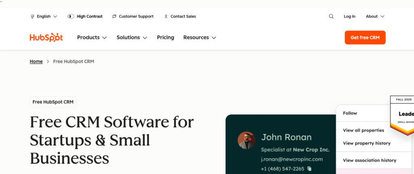Open the search magnifier icon

331,17
